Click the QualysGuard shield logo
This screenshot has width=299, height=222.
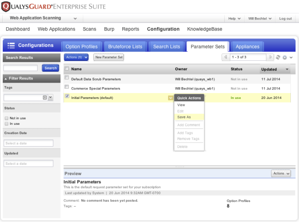pyautogui.click(x=6, y=6)
